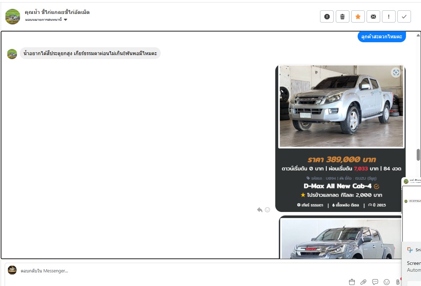
Task: Open saved replies speech bubble icon
Action: [375, 282]
